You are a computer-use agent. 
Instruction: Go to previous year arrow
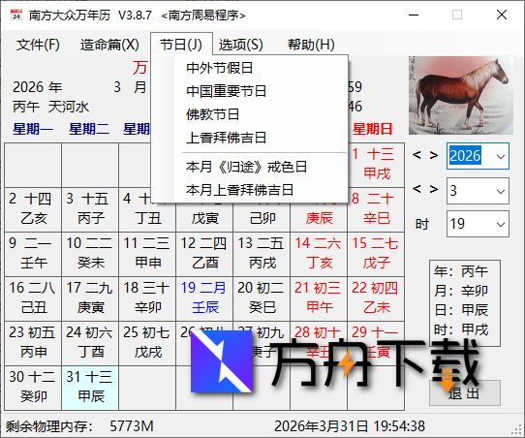(x=417, y=155)
